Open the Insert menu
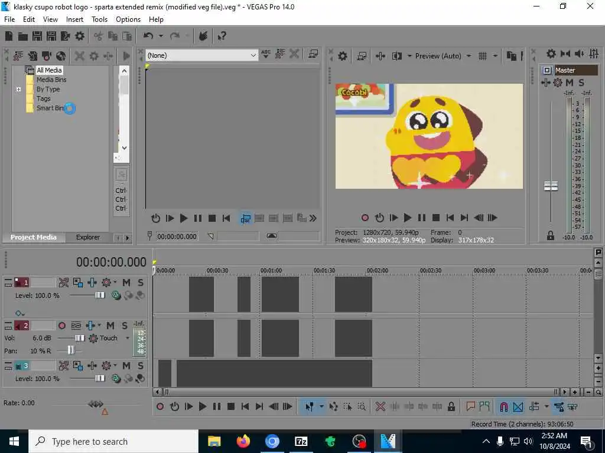The height and width of the screenshot is (453, 605). pyautogui.click(x=74, y=19)
